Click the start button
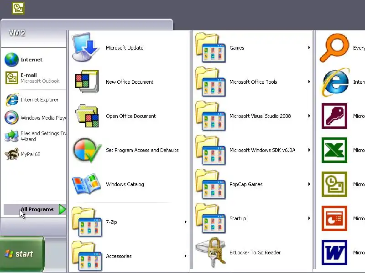Viewport: 365px width, 273px height. 22,254
